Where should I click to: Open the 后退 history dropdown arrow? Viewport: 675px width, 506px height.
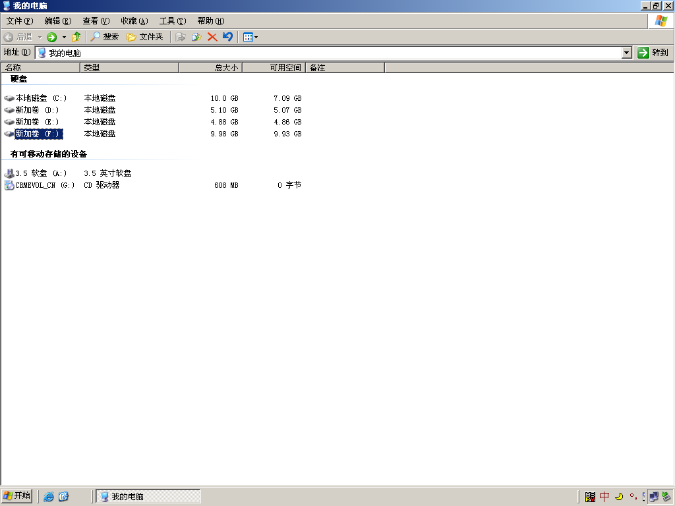[x=40, y=37]
